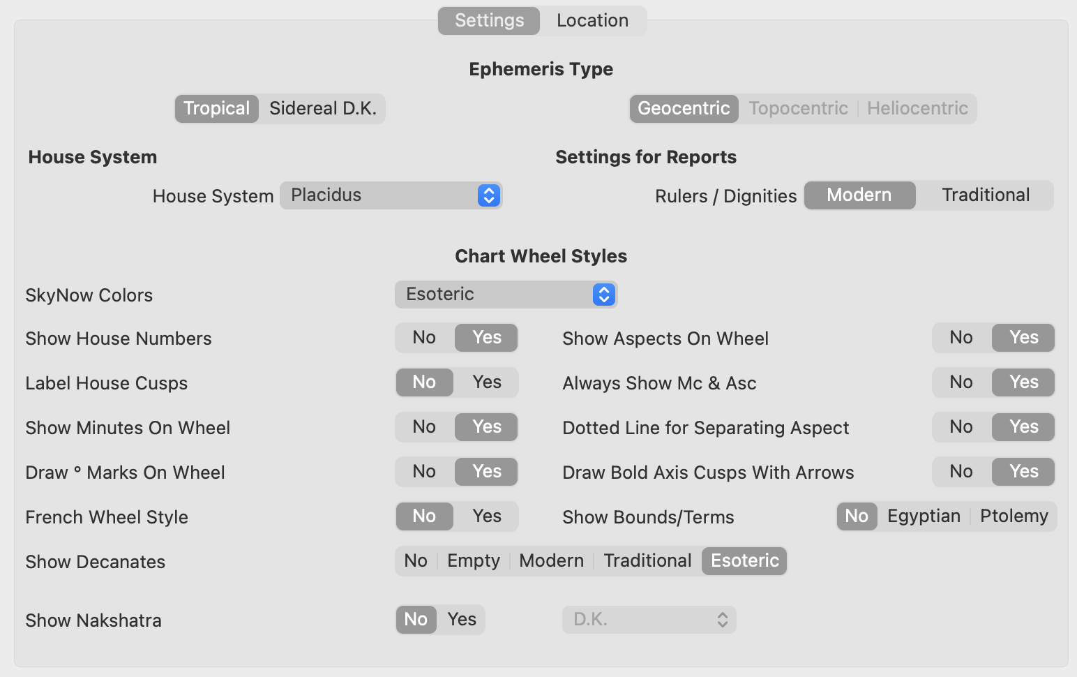Open the disabled D.K. Nakshatra dropdown
This screenshot has height=677, width=1077.
click(x=649, y=620)
